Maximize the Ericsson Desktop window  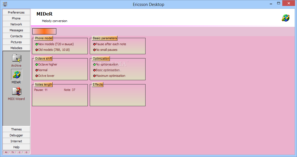coord(279,3)
